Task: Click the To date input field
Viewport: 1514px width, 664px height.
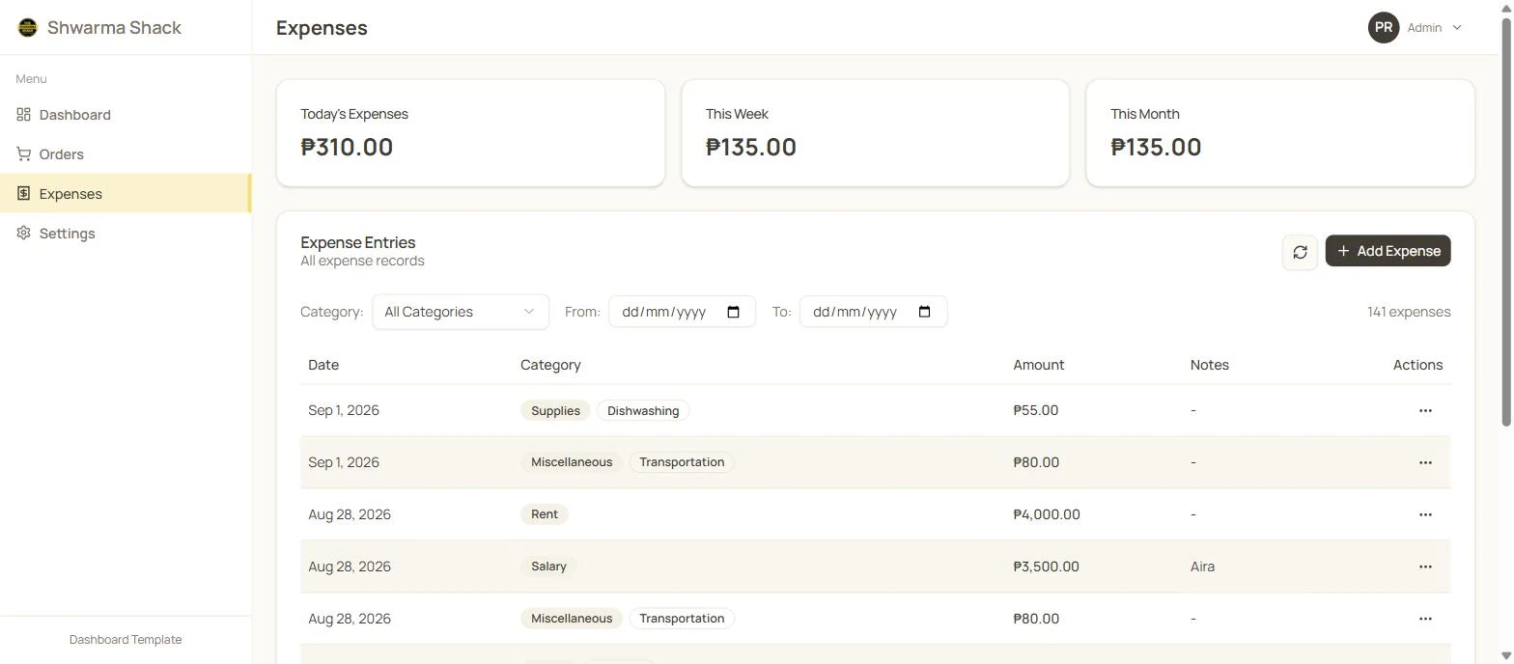Action: pos(873,312)
